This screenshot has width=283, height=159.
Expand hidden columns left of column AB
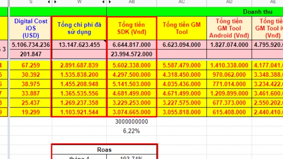(x=110, y=2)
